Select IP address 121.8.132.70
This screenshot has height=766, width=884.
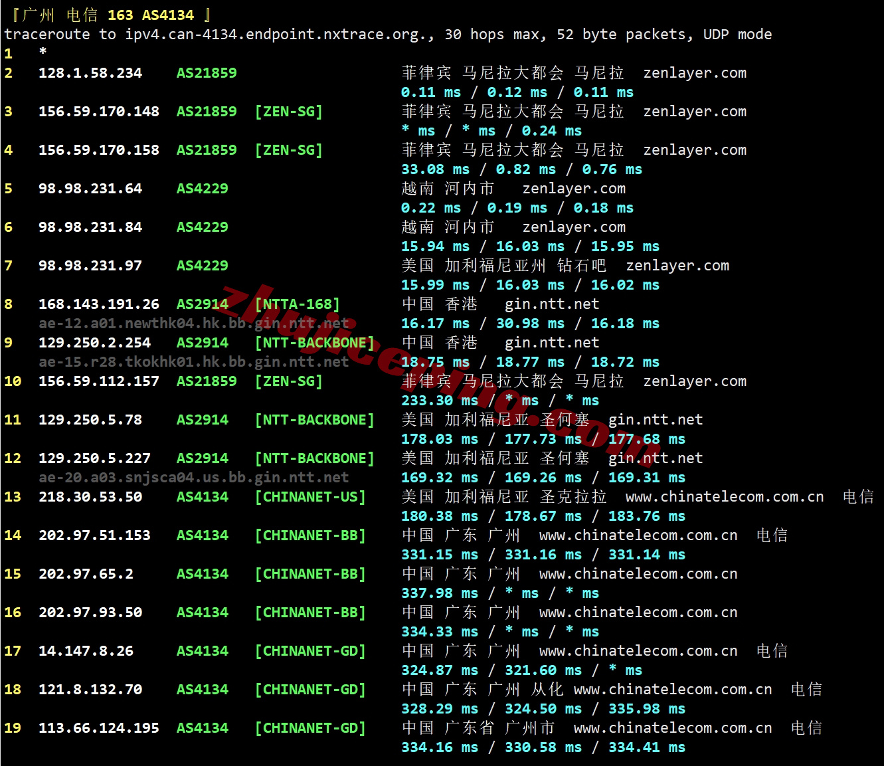click(90, 690)
